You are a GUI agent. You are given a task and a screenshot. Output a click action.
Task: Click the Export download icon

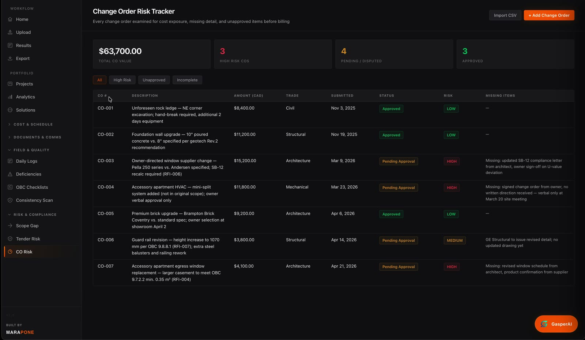(10, 58)
